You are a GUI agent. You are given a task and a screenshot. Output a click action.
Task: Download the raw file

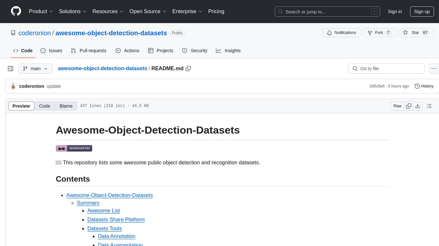417,106
